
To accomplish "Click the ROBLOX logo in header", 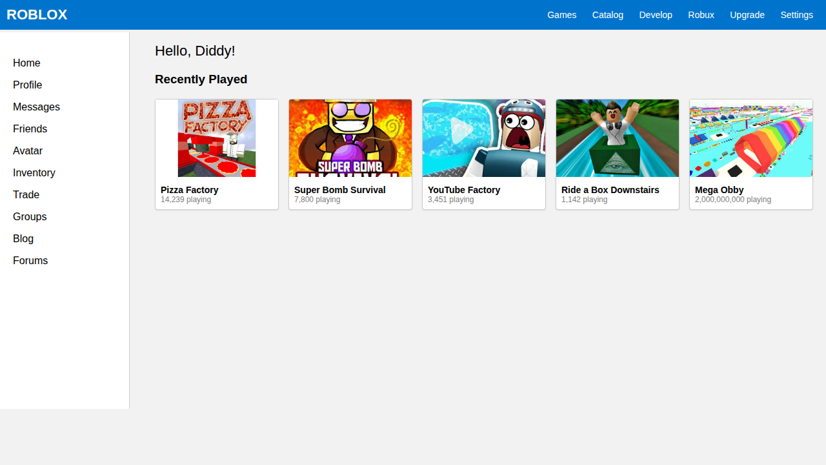I will tap(37, 15).
